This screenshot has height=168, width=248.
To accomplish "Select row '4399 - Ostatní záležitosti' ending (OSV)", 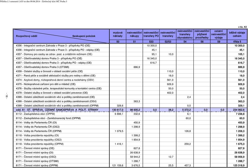I will point(130,101).
